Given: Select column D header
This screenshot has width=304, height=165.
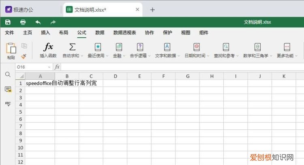Looking at the screenshot, I should coord(115,76).
